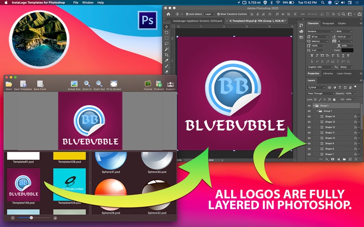Screen dimensions: 364x227
Task: Hide the Shape 14 layer
Action: point(309,117)
